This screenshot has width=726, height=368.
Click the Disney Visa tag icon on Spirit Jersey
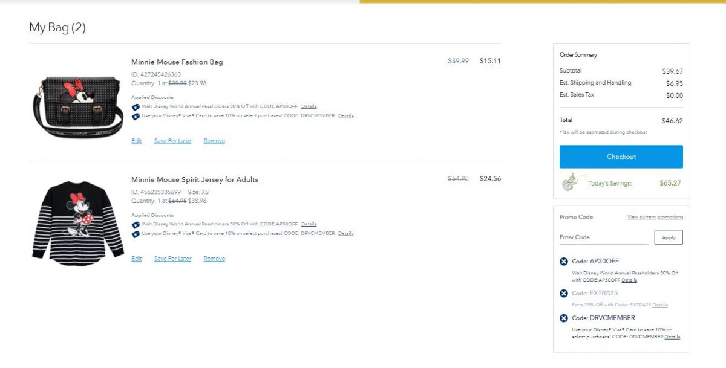tap(136, 233)
